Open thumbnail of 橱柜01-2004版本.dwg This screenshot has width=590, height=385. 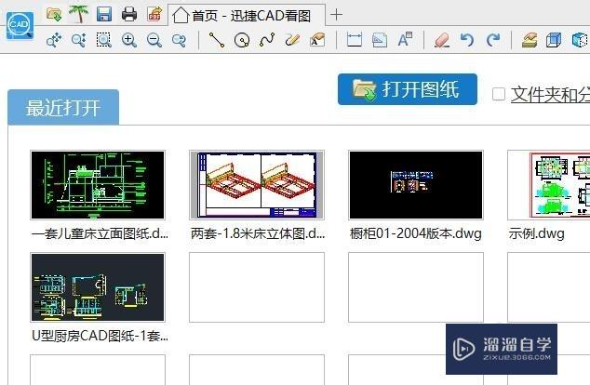coord(416,185)
